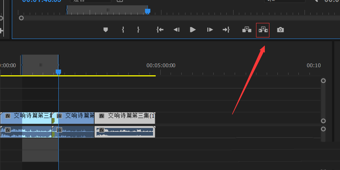Click the monitor zoom scroll bar left handle
Image resolution: width=340 pixels, height=170 pixels.
point(21,18)
